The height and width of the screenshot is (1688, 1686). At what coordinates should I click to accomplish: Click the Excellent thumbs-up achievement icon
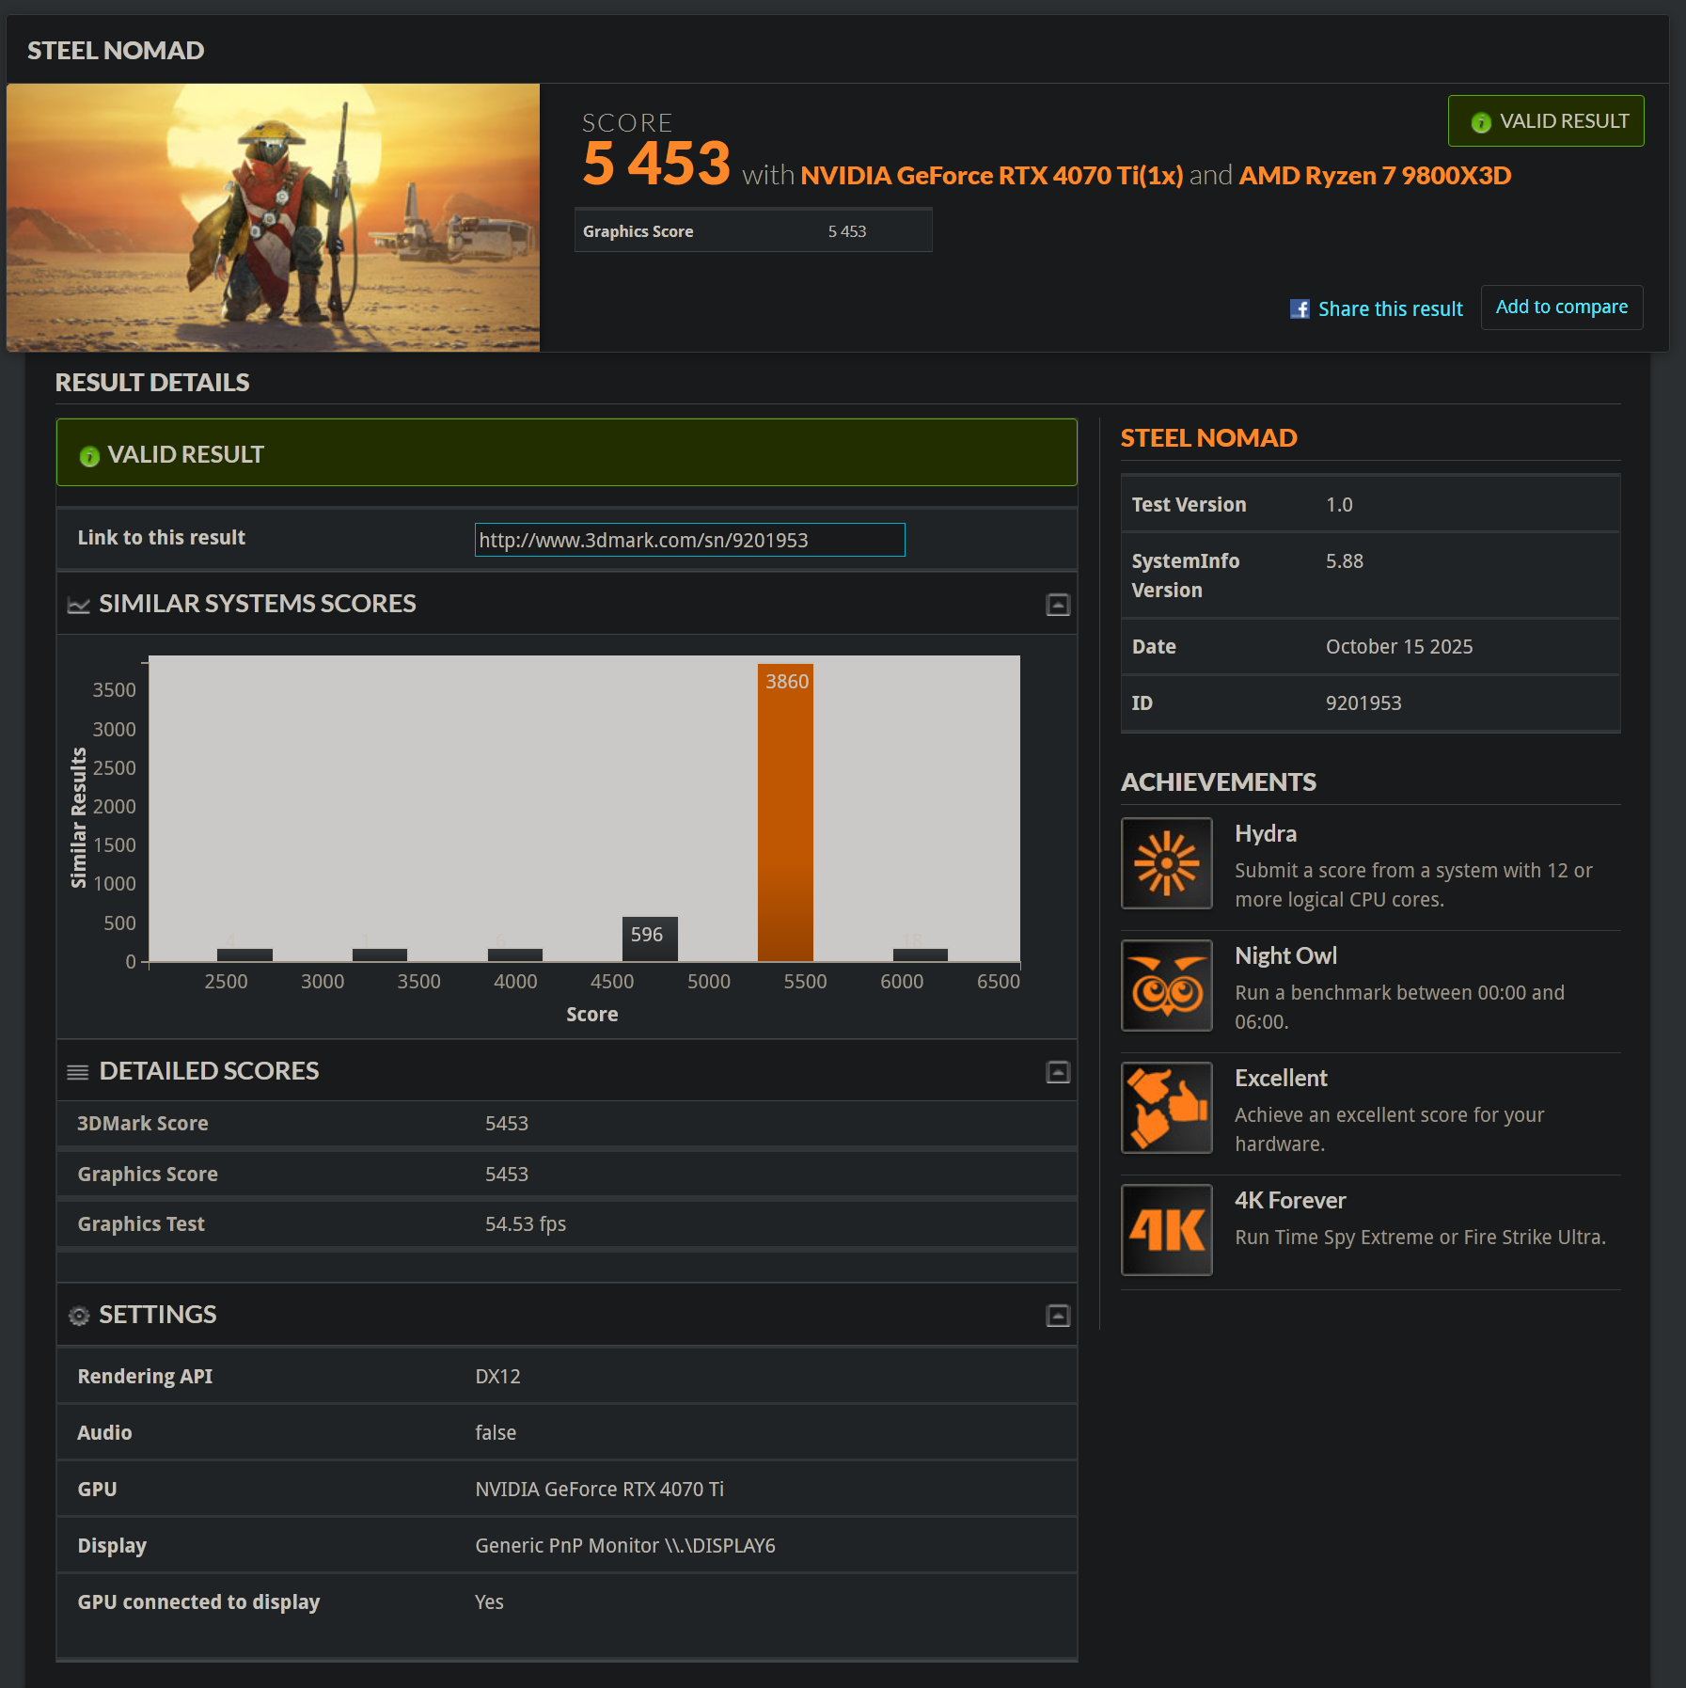(1166, 1108)
